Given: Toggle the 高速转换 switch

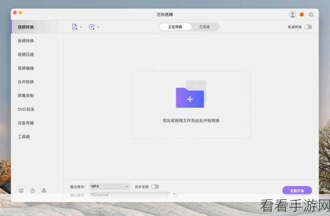Looking at the screenshot, I should (x=308, y=27).
